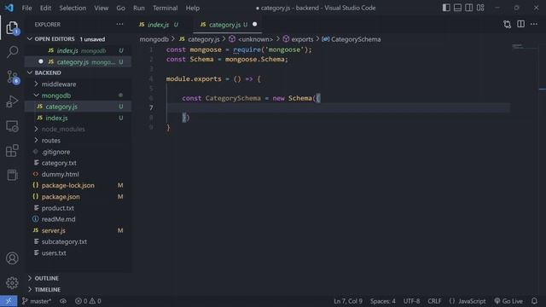Click unsaved dot on category.js tab

[254, 24]
